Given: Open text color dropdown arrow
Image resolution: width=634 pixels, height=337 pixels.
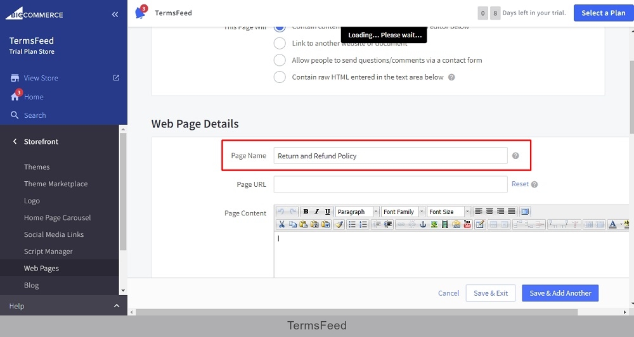Looking at the screenshot, I should pyautogui.click(x=621, y=224).
